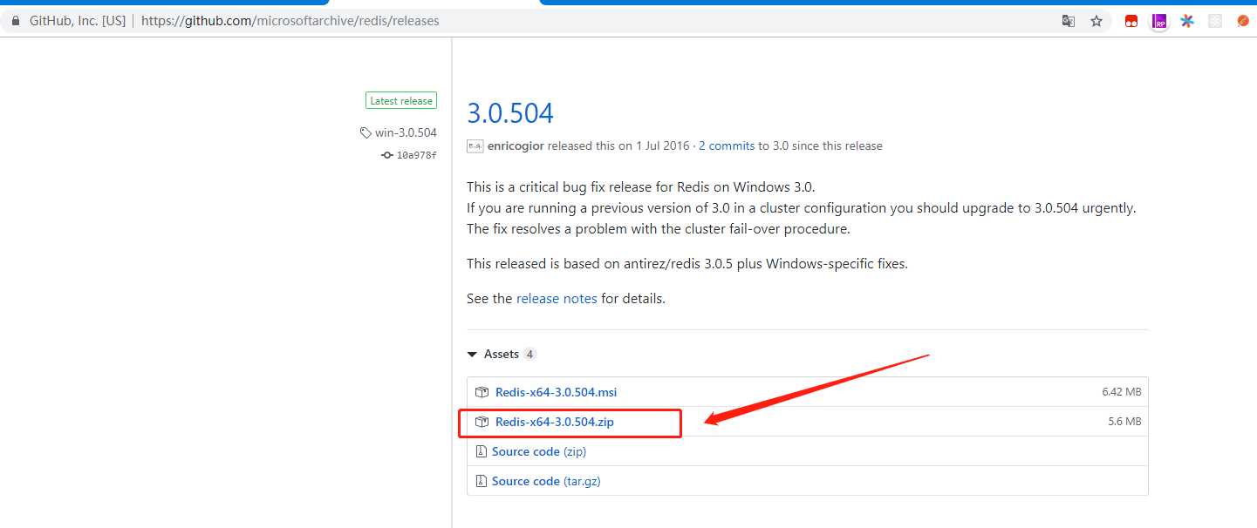This screenshot has height=528, width=1257.
Task: View the 2 commits since this release
Action: pos(727,146)
